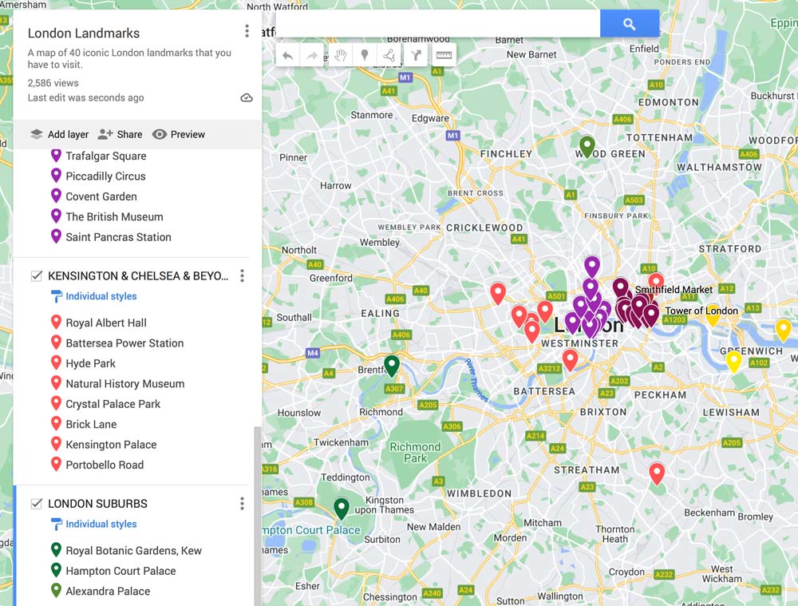Click the yellow pin at Greenwich

point(733,361)
